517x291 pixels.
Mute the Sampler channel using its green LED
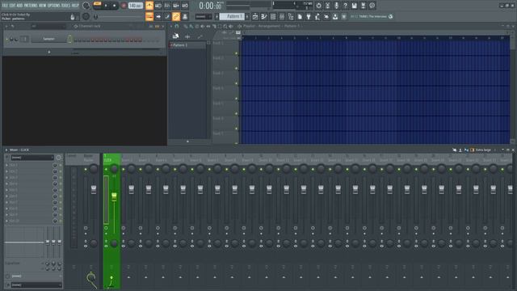[7, 40]
